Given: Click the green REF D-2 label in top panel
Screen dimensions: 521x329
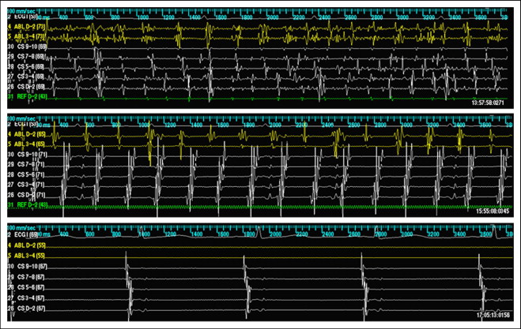Looking at the screenshot, I should click(29, 97).
